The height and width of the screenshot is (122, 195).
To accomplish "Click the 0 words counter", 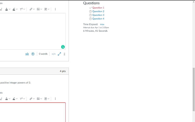I will coord(43,54).
